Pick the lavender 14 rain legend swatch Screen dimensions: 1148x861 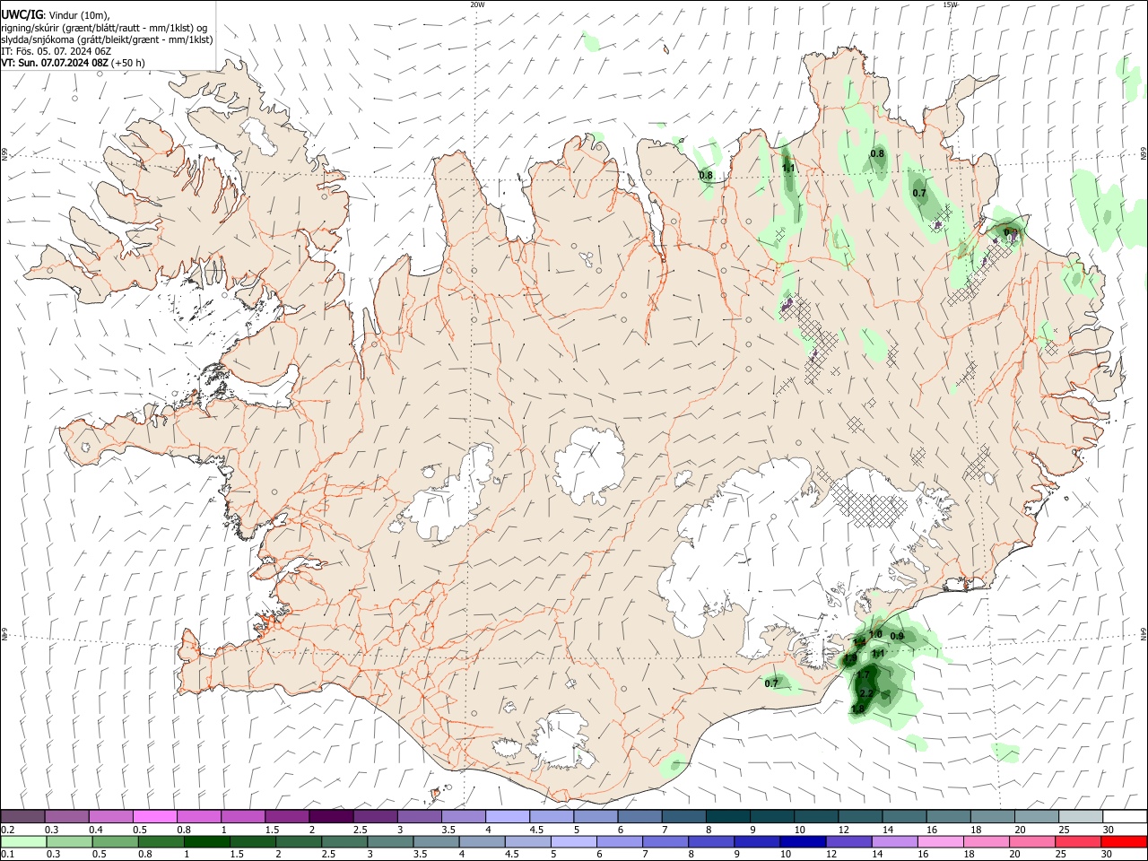[x=893, y=842]
